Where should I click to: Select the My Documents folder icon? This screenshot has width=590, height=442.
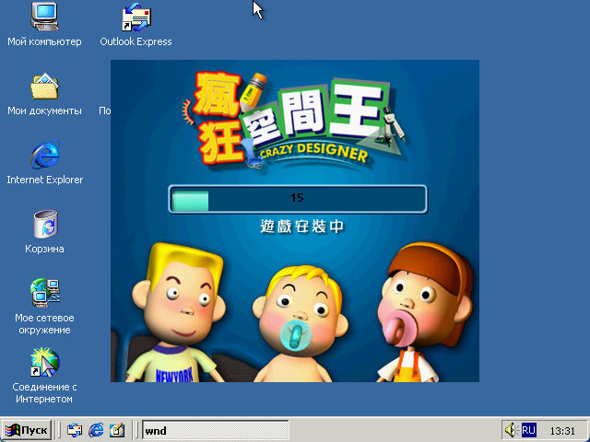pos(44,86)
